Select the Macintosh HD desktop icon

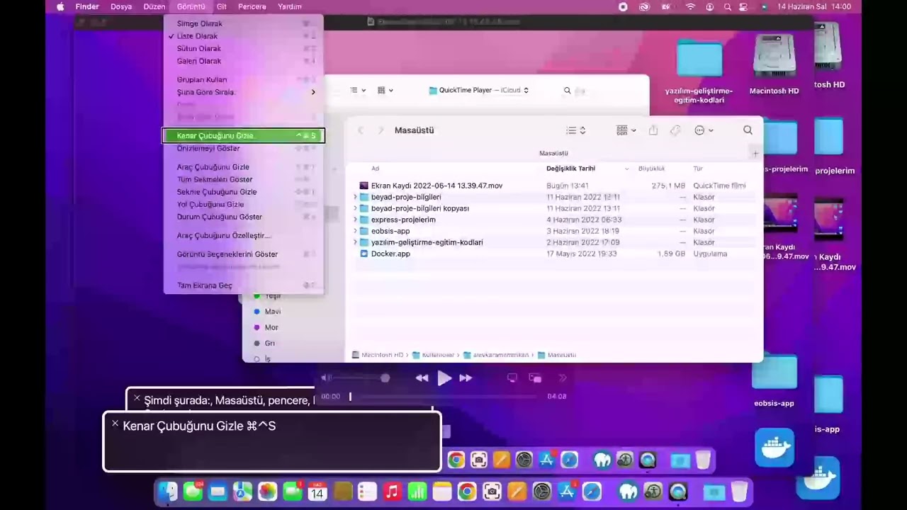pos(774,64)
